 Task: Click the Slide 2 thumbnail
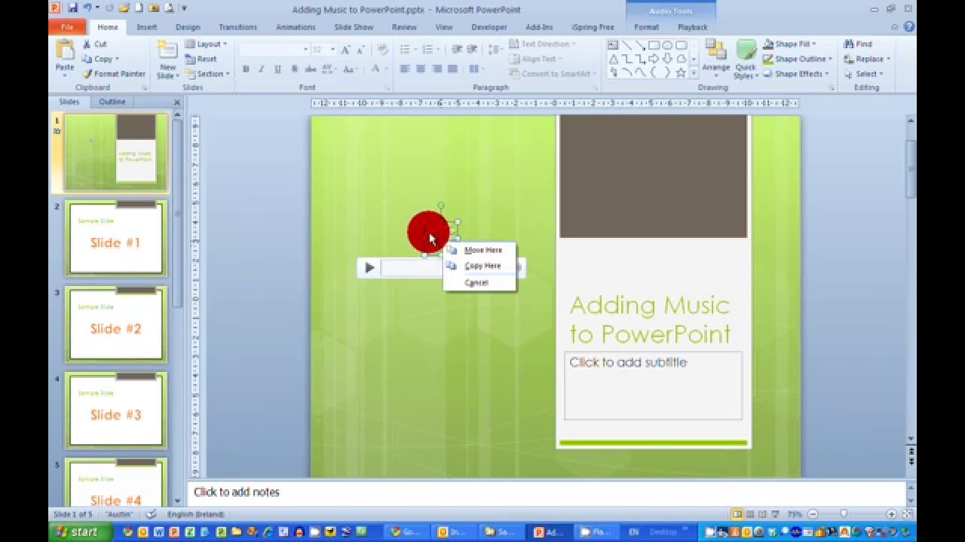click(115, 239)
